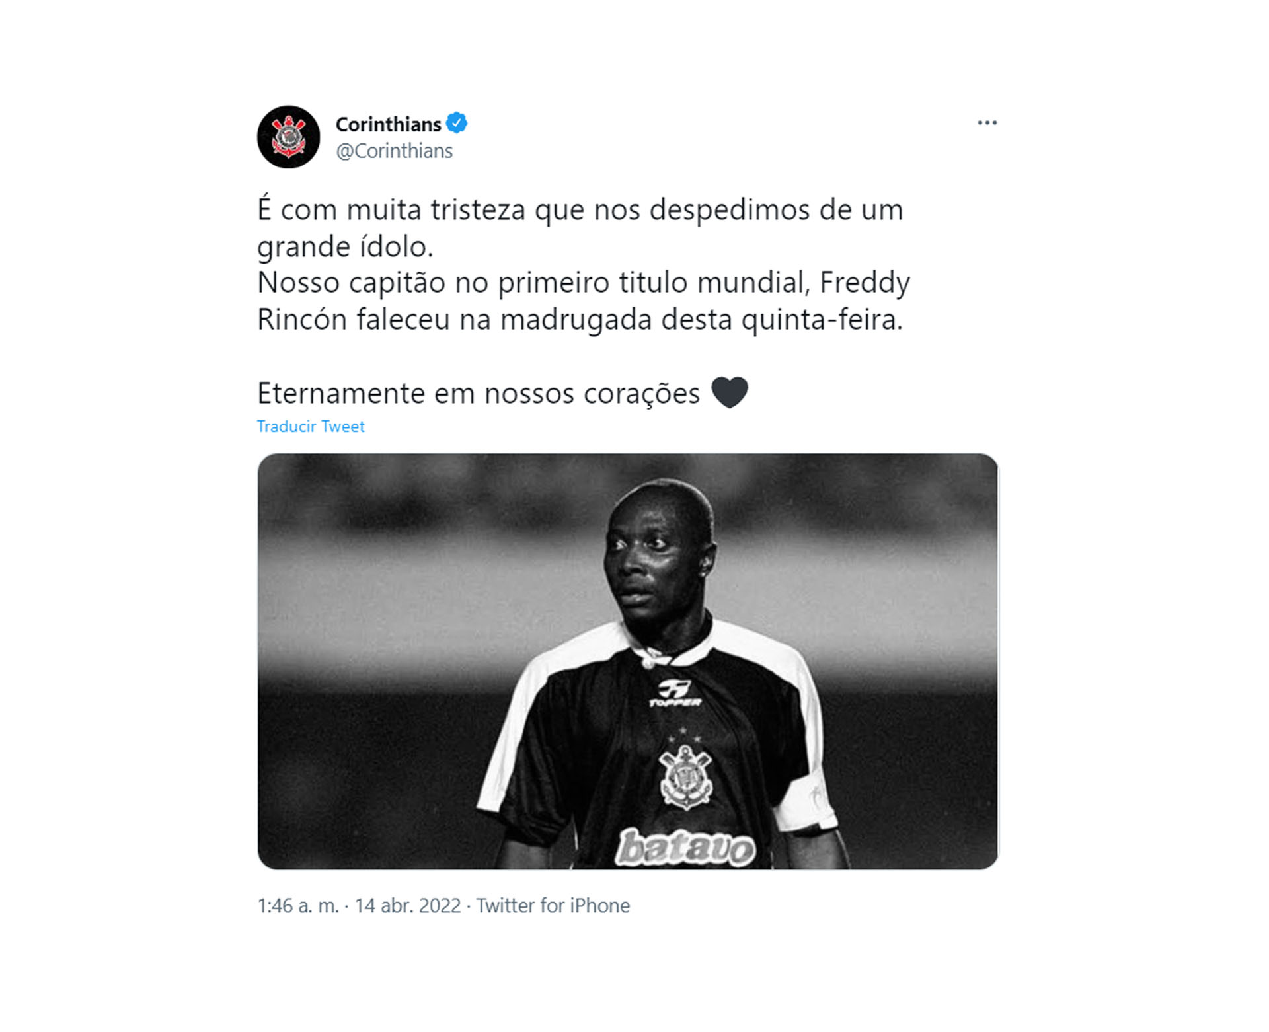Click the Corinthians display name
Screen dimensions: 1269x1032
coord(388,124)
